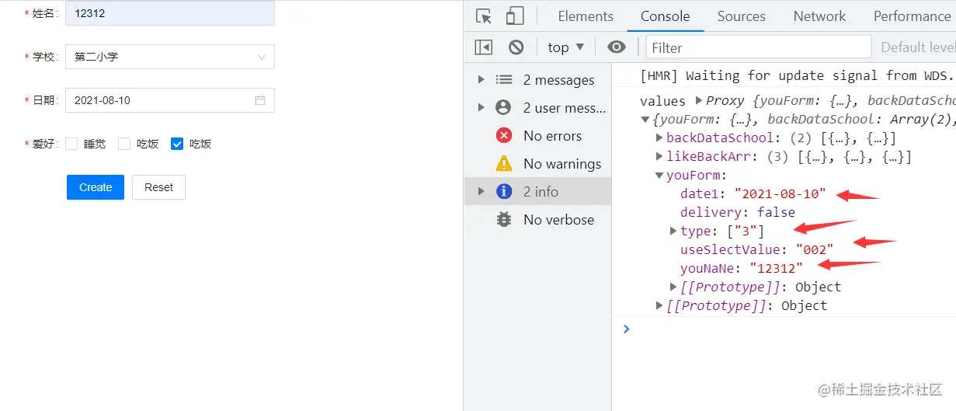Screen dimensions: 956x411
Task: Switch to the Performance tab
Action: [912, 16]
